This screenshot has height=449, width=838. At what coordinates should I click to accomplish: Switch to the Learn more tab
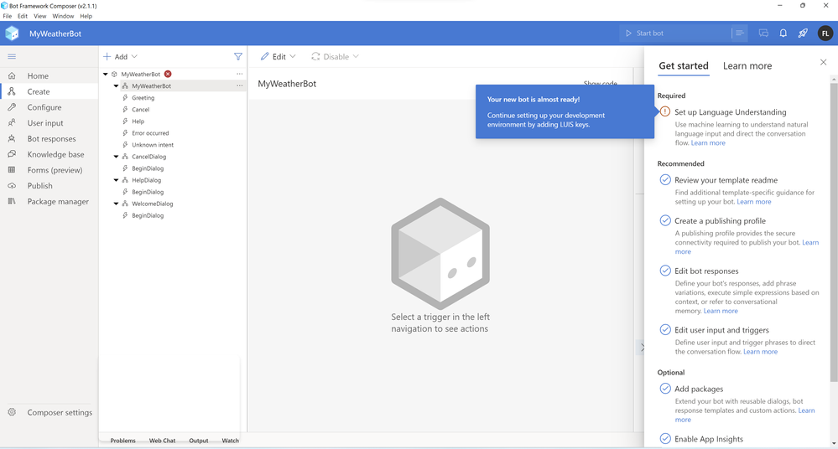(747, 65)
